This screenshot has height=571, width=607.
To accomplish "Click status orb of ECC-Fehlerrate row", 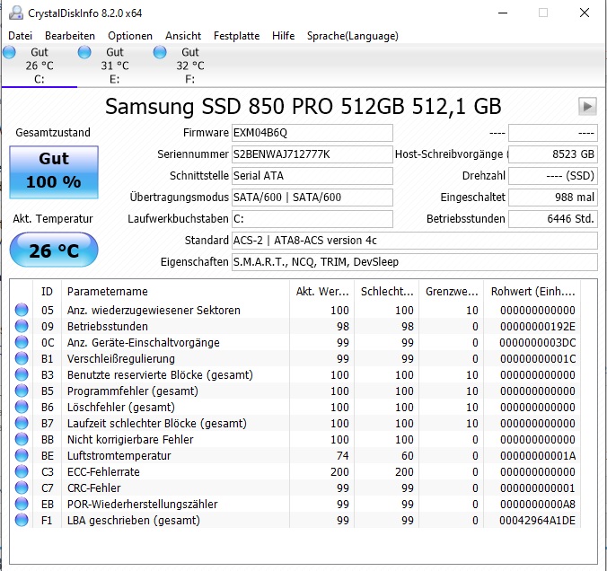I will click(22, 472).
